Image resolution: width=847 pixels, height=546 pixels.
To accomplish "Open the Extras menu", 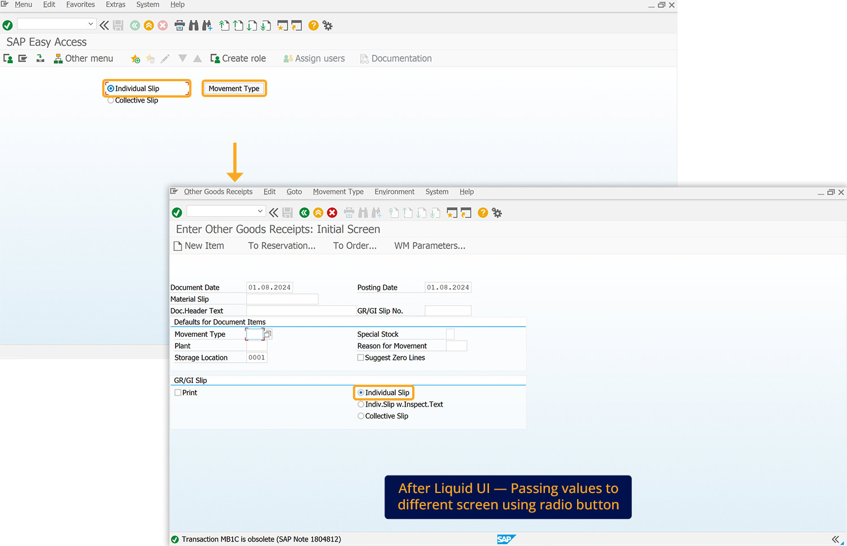I will click(116, 5).
